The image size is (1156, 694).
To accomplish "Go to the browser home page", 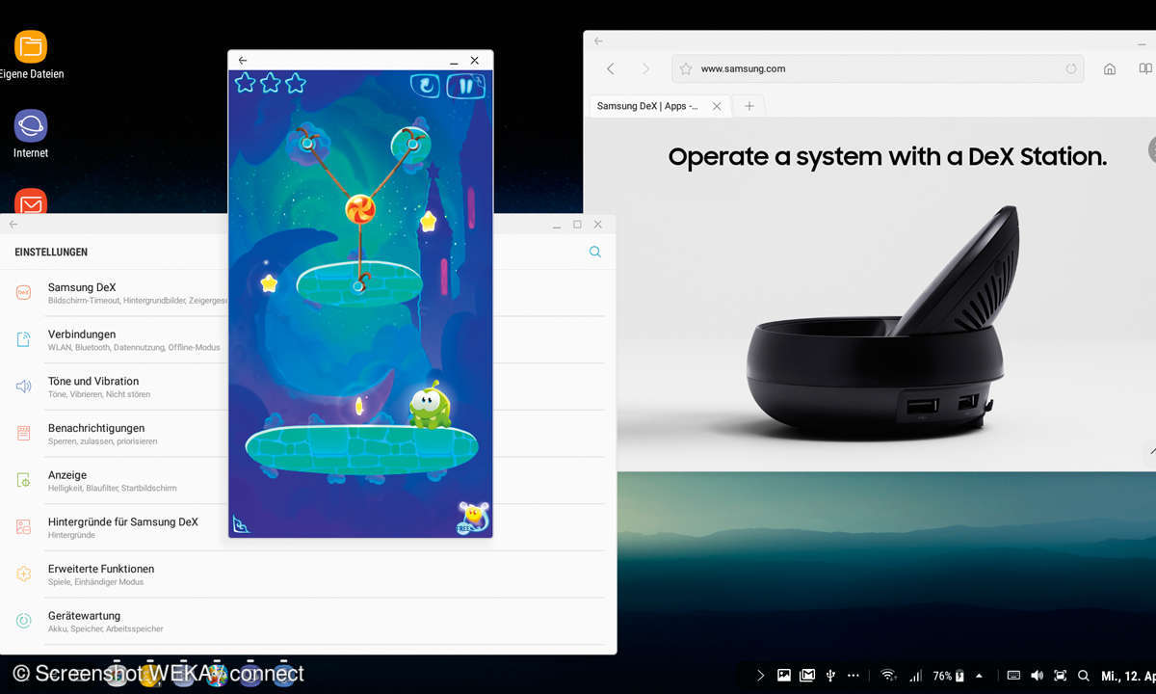I will click(1110, 69).
